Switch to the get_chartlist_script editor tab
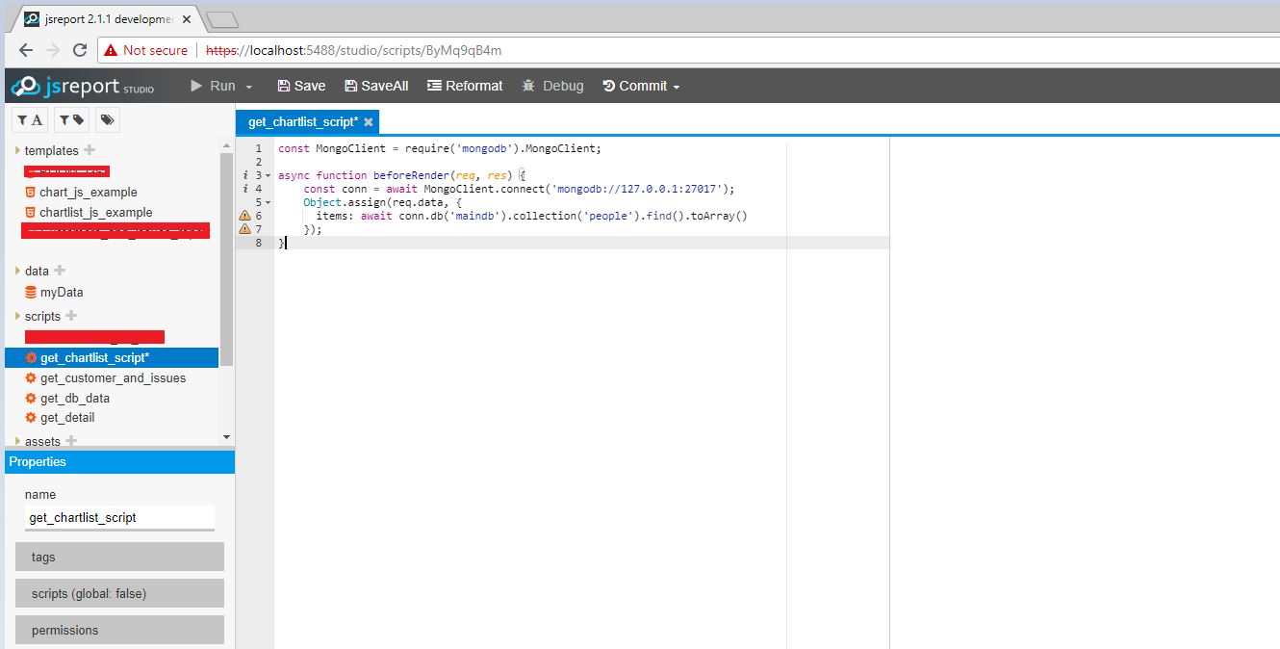This screenshot has width=1280, height=649. coord(303,121)
